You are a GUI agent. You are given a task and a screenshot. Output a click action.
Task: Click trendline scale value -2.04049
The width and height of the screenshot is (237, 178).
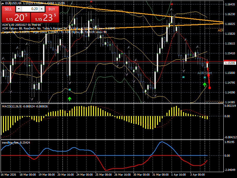point(230,170)
